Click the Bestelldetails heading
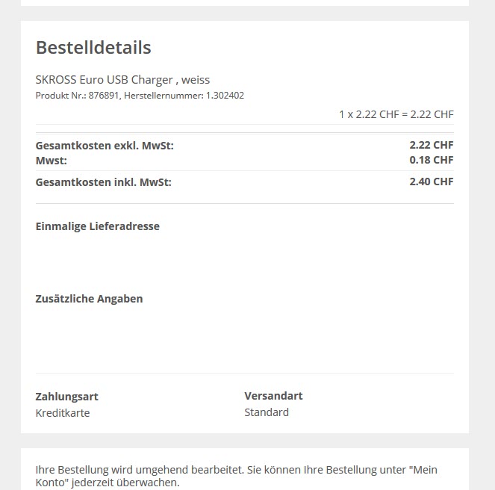The image size is (495, 490). coord(93,48)
